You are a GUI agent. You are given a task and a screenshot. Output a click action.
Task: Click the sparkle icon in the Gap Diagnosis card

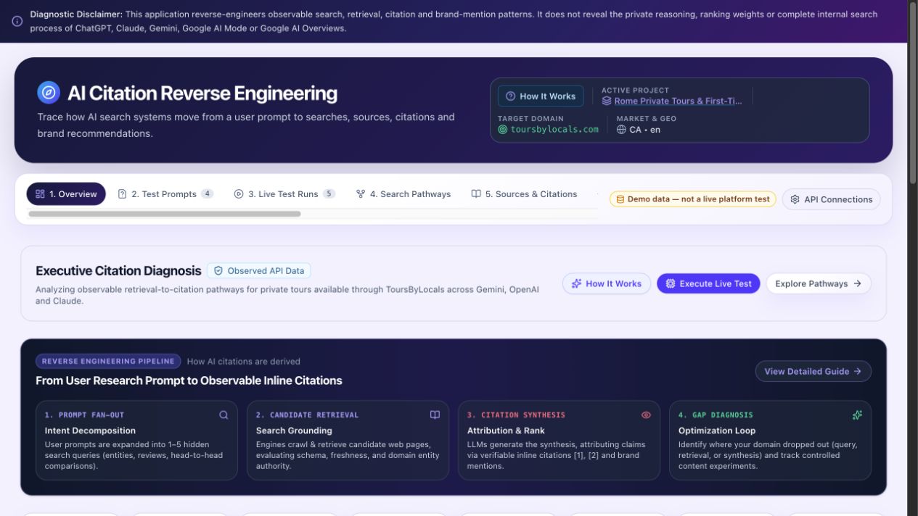click(857, 415)
